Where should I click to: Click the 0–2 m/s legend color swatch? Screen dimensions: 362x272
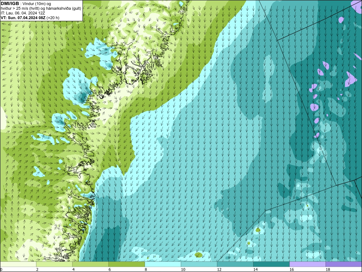click(18, 264)
